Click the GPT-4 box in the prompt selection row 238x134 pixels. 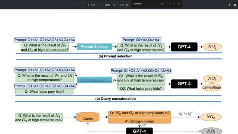click(x=184, y=47)
